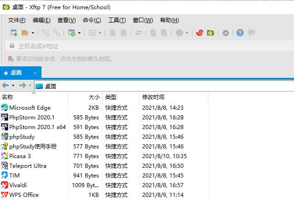Open Options via the gear icon
Screen dimensions: 294x201
(x=225, y=33)
